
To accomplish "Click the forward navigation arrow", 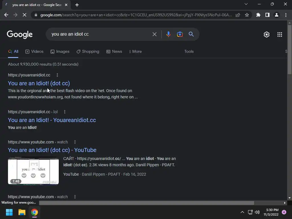I will pyautogui.click(x=15, y=15).
